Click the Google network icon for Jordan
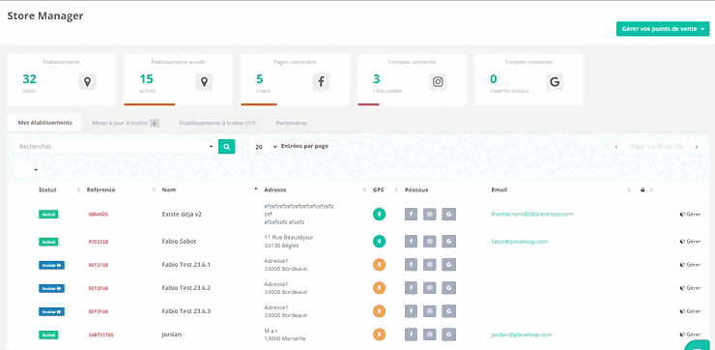Image resolution: width=715 pixels, height=350 pixels. 449,335
